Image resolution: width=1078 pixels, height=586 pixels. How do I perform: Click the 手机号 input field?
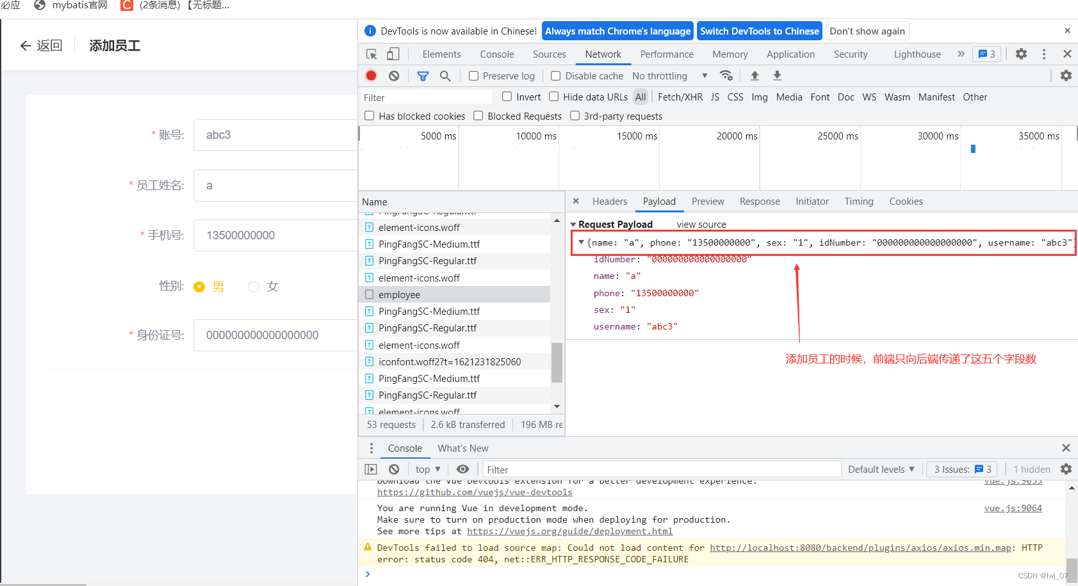pyautogui.click(x=275, y=235)
